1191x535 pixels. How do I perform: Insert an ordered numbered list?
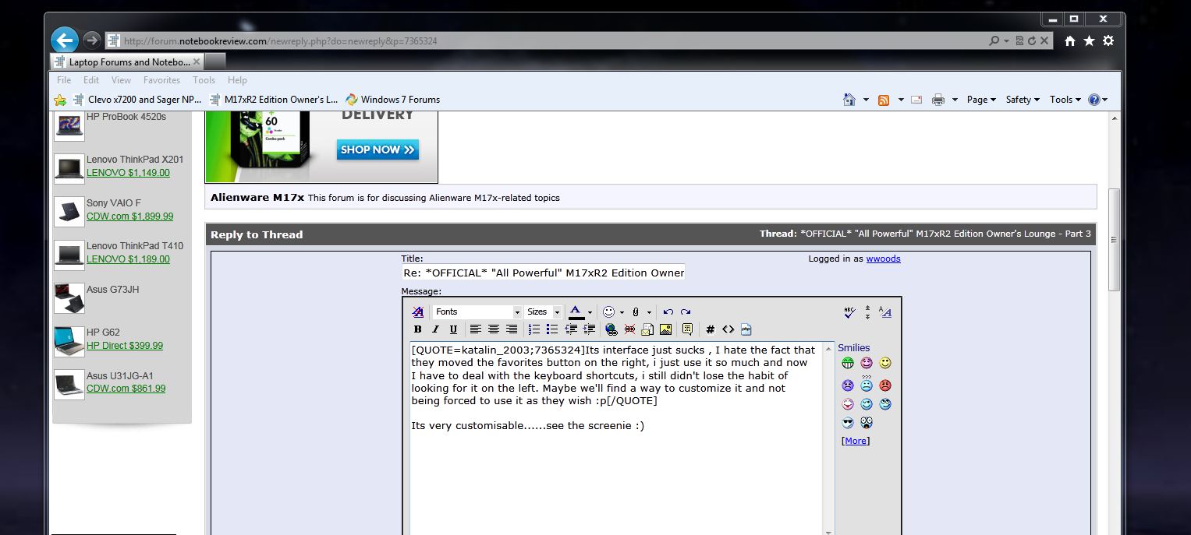click(534, 329)
